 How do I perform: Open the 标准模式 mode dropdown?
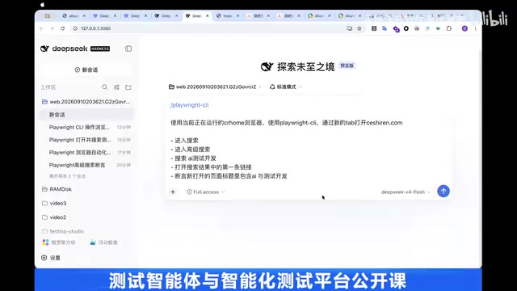point(285,86)
